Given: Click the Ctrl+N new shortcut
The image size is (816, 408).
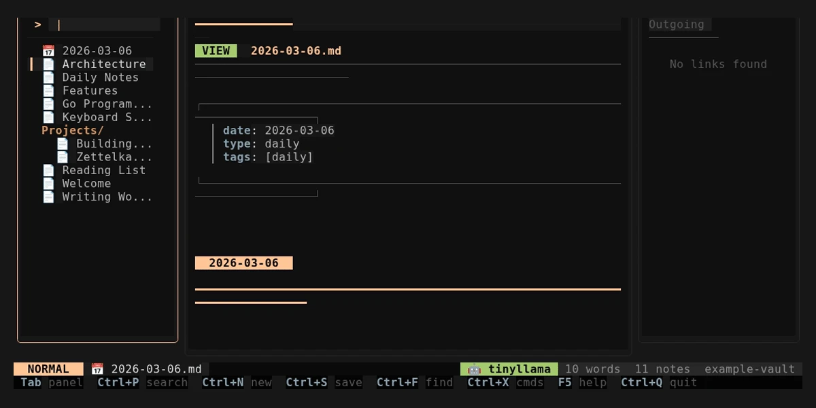Looking at the screenshot, I should 237,382.
